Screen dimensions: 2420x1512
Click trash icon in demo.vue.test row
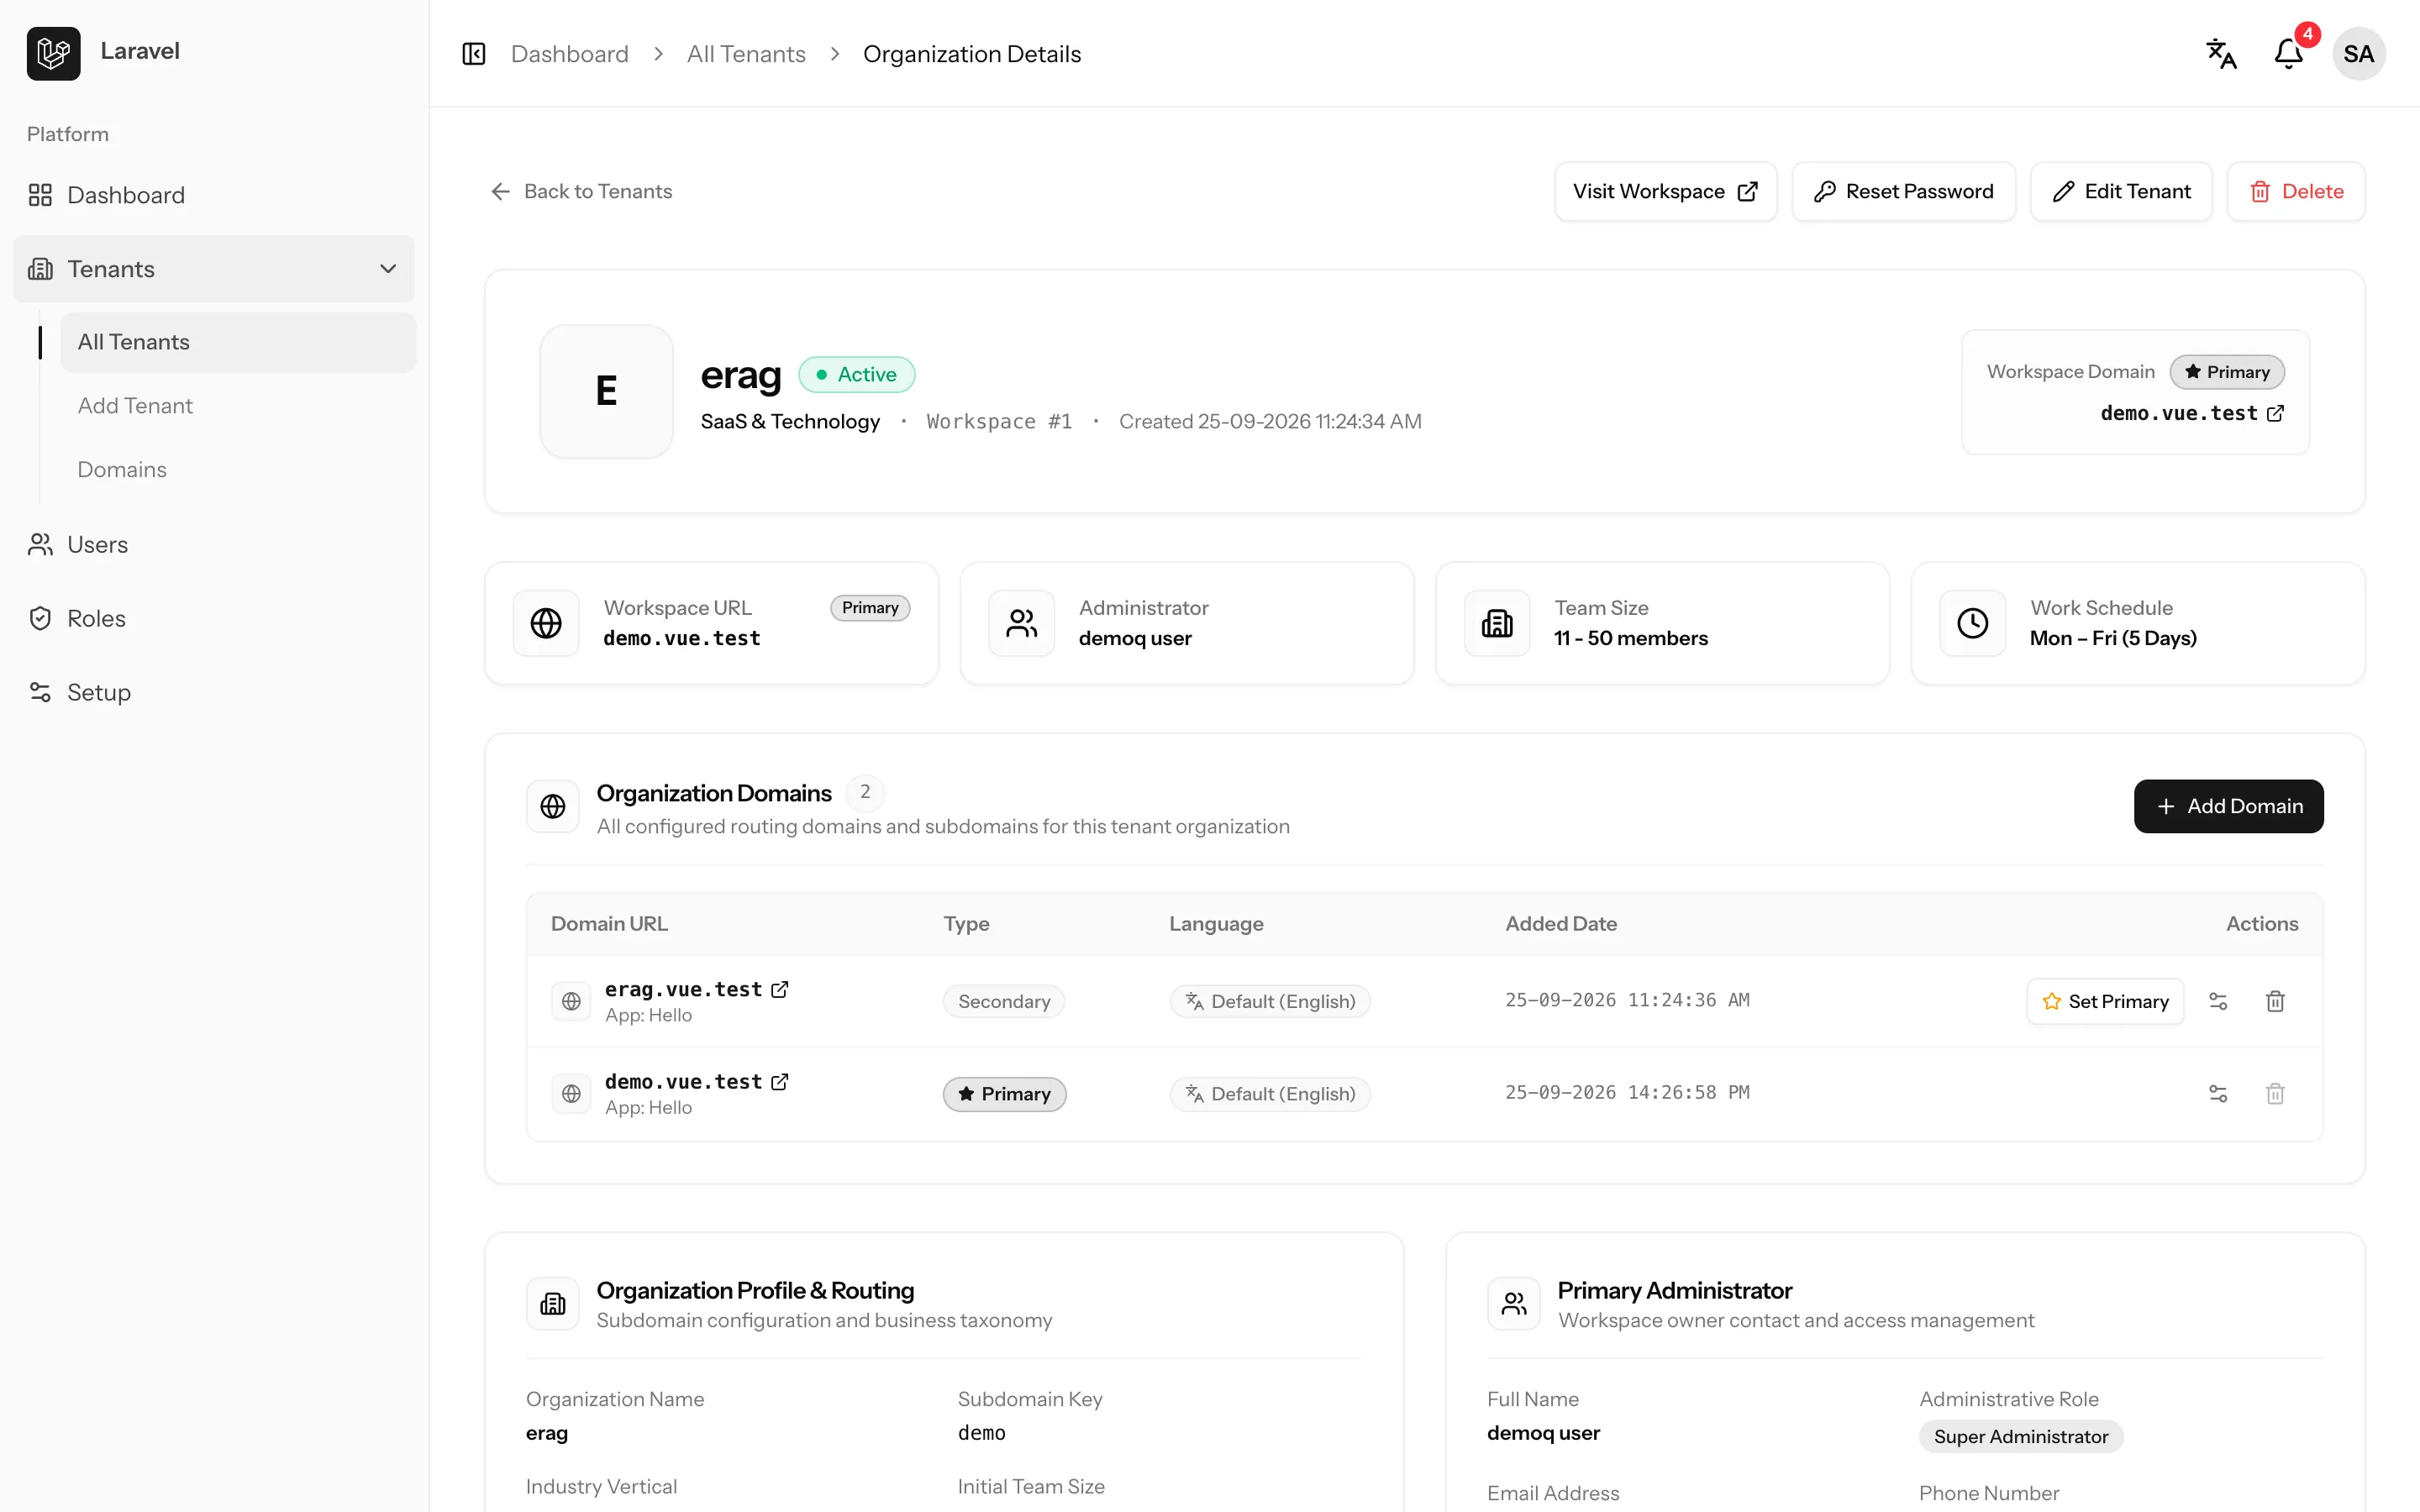[x=2275, y=1094]
